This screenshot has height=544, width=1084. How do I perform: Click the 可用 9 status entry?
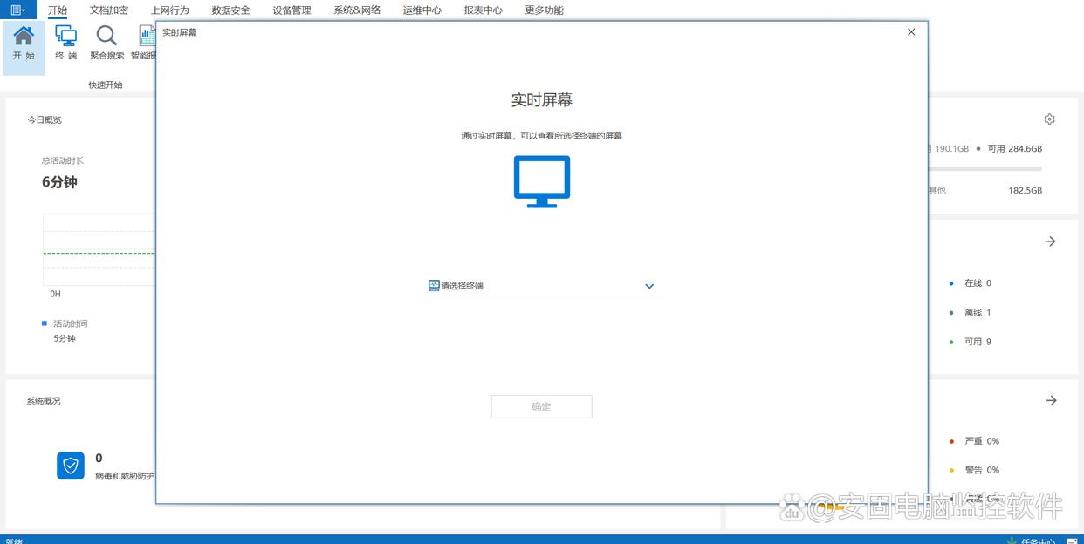(x=971, y=342)
